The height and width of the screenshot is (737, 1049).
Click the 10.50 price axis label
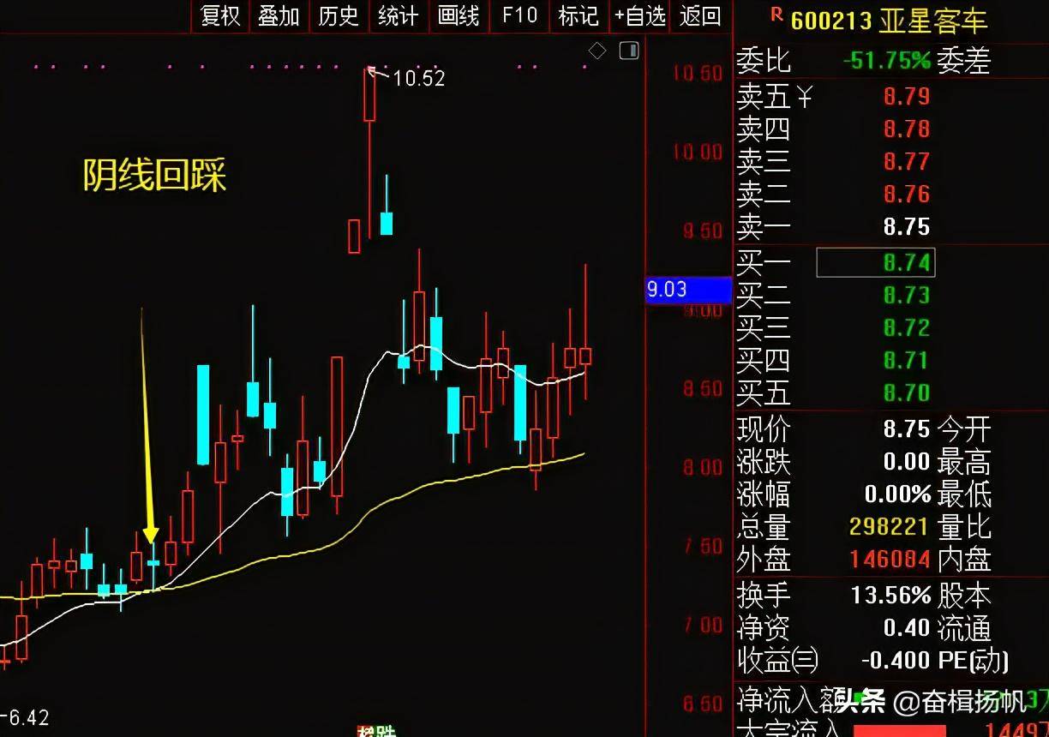point(697,74)
